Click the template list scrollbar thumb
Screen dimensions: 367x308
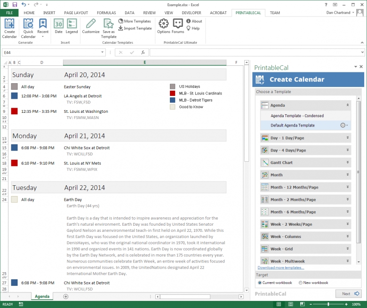359,172
